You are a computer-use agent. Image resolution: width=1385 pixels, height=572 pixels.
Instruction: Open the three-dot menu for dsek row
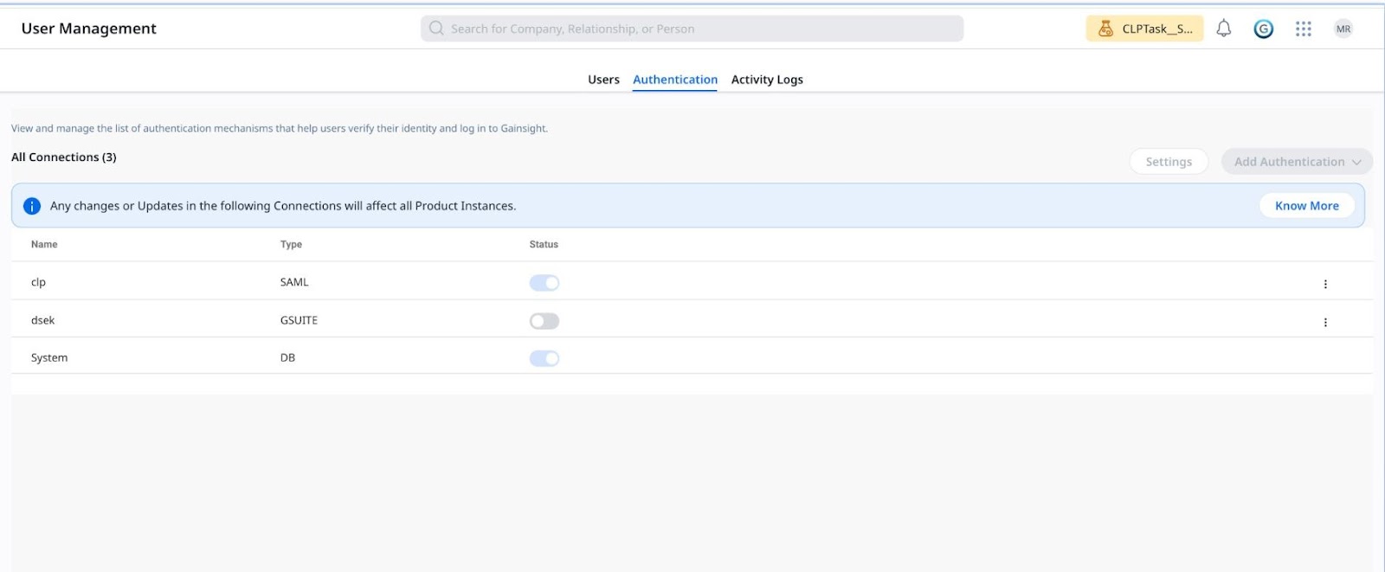(x=1324, y=322)
